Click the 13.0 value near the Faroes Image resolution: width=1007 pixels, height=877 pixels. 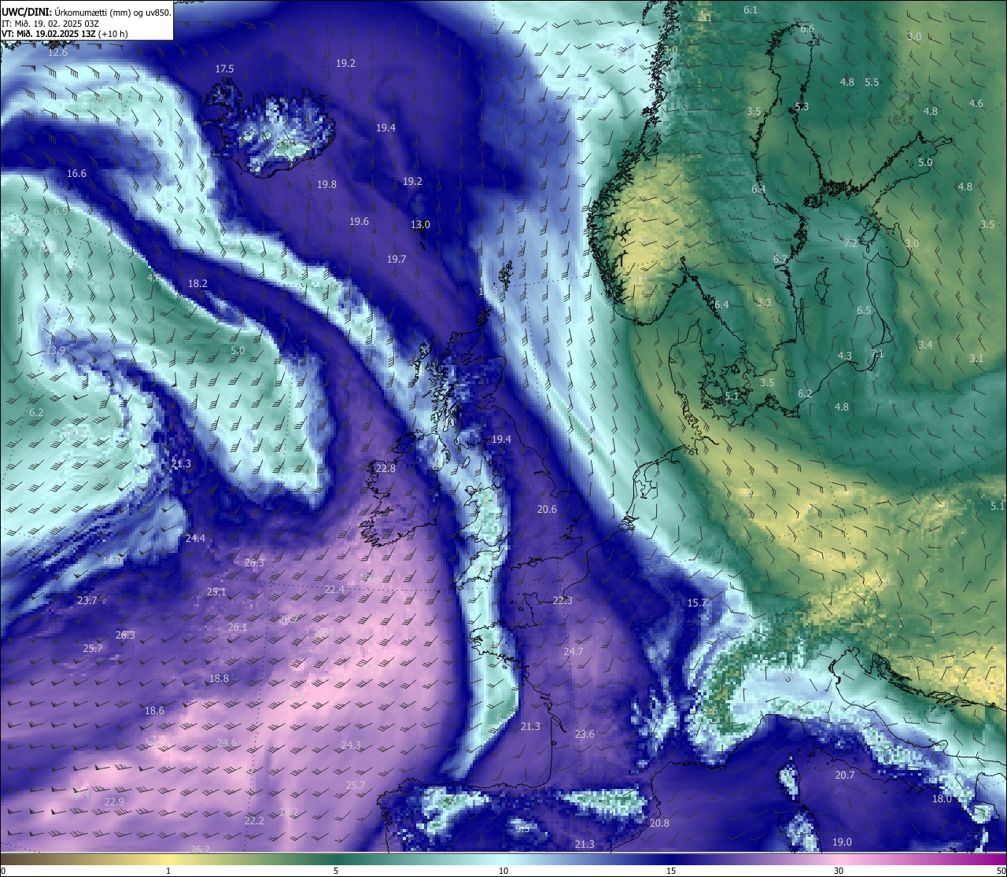tap(420, 225)
